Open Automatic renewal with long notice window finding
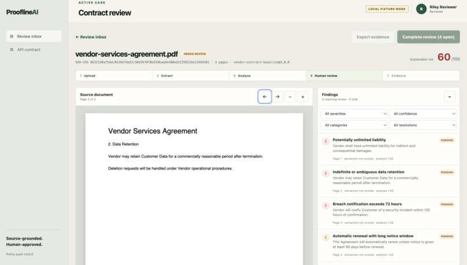Screen dimensions: 467x265 pyautogui.click(x=388, y=245)
